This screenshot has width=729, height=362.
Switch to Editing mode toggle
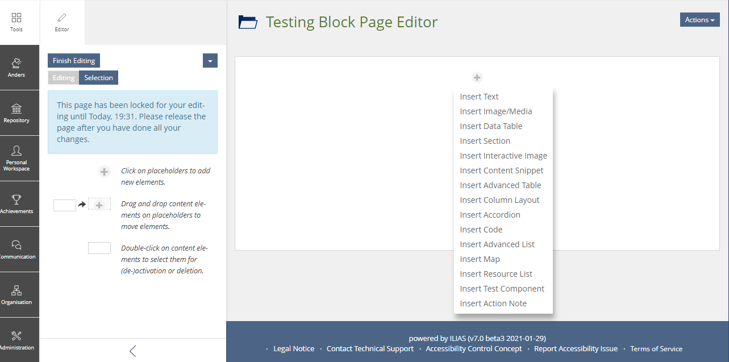tap(64, 78)
